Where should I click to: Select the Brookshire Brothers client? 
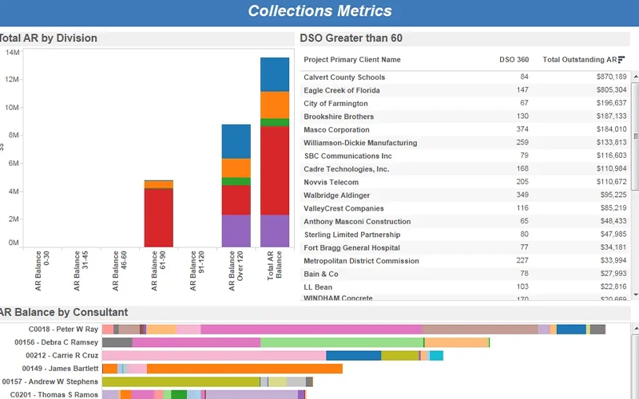pos(339,117)
